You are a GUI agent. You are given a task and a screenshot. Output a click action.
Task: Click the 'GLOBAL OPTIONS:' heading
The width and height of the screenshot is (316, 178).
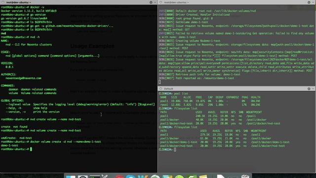pos(12,100)
